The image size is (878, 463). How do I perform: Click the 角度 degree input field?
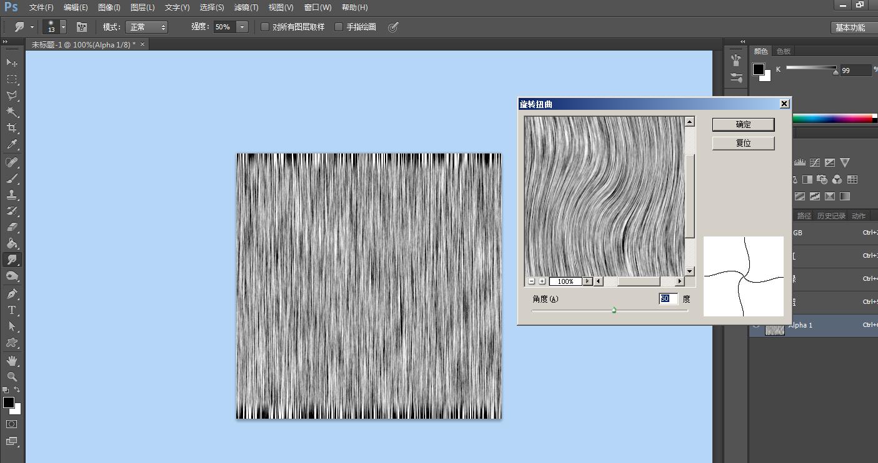pyautogui.click(x=668, y=299)
